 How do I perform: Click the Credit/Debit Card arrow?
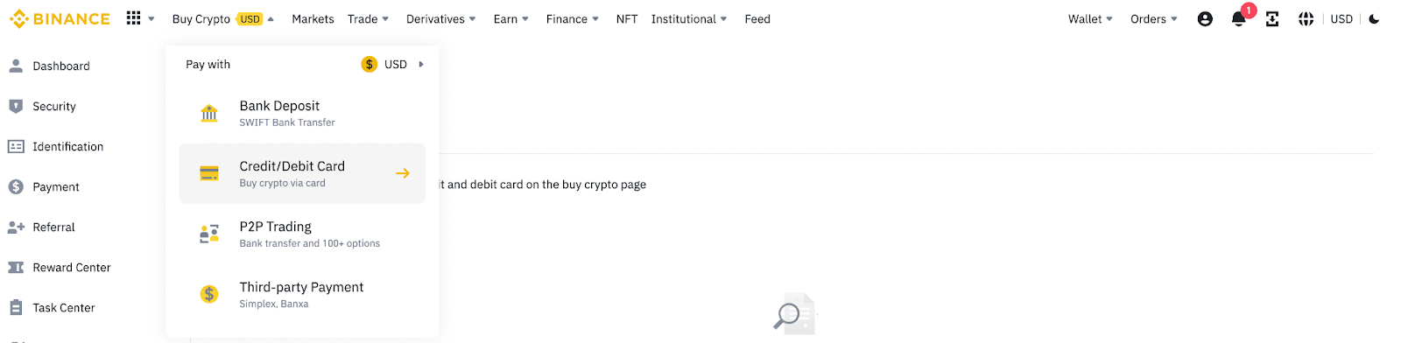(403, 173)
